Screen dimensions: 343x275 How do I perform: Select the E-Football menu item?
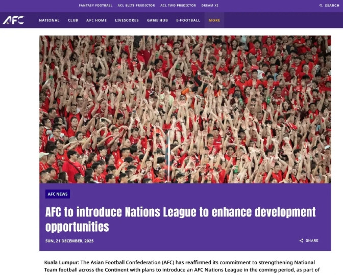(x=188, y=20)
